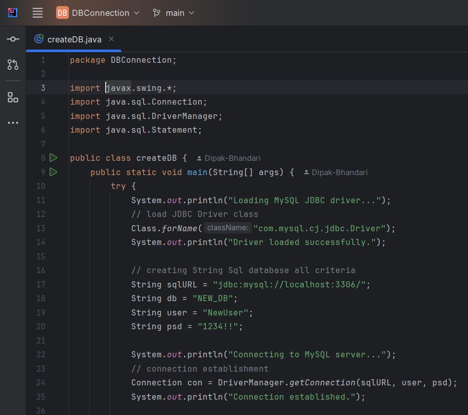
Task: Click the 'try' keyword on line 10
Action: pyautogui.click(x=118, y=186)
